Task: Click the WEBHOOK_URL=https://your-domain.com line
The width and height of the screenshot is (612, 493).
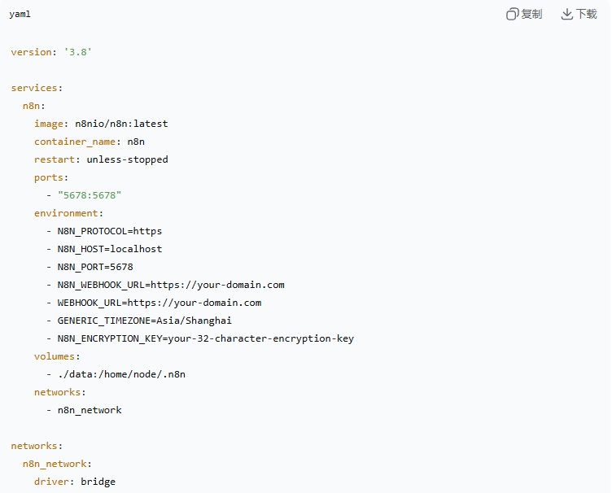Action: 154,303
